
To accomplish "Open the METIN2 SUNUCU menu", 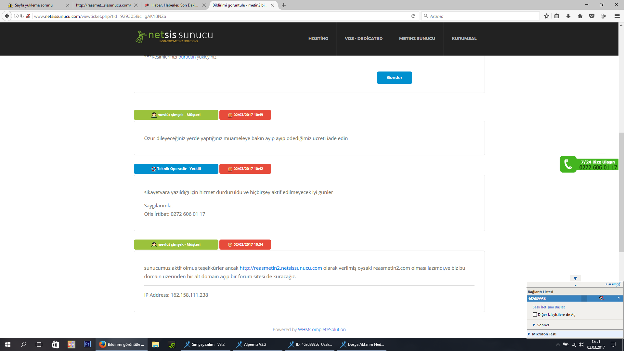I will point(417,38).
